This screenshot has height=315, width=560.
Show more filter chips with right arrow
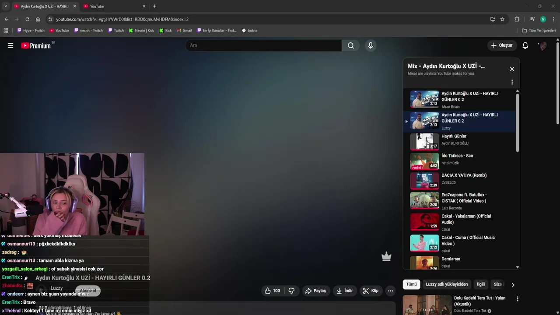513,285
